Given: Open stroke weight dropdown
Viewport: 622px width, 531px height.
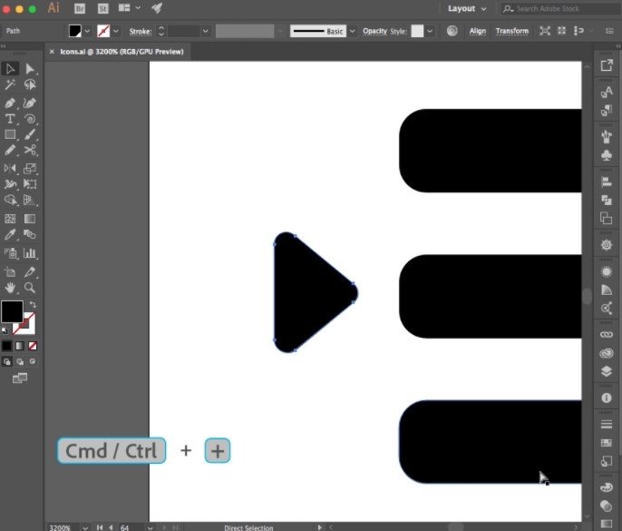Looking at the screenshot, I should [x=205, y=31].
